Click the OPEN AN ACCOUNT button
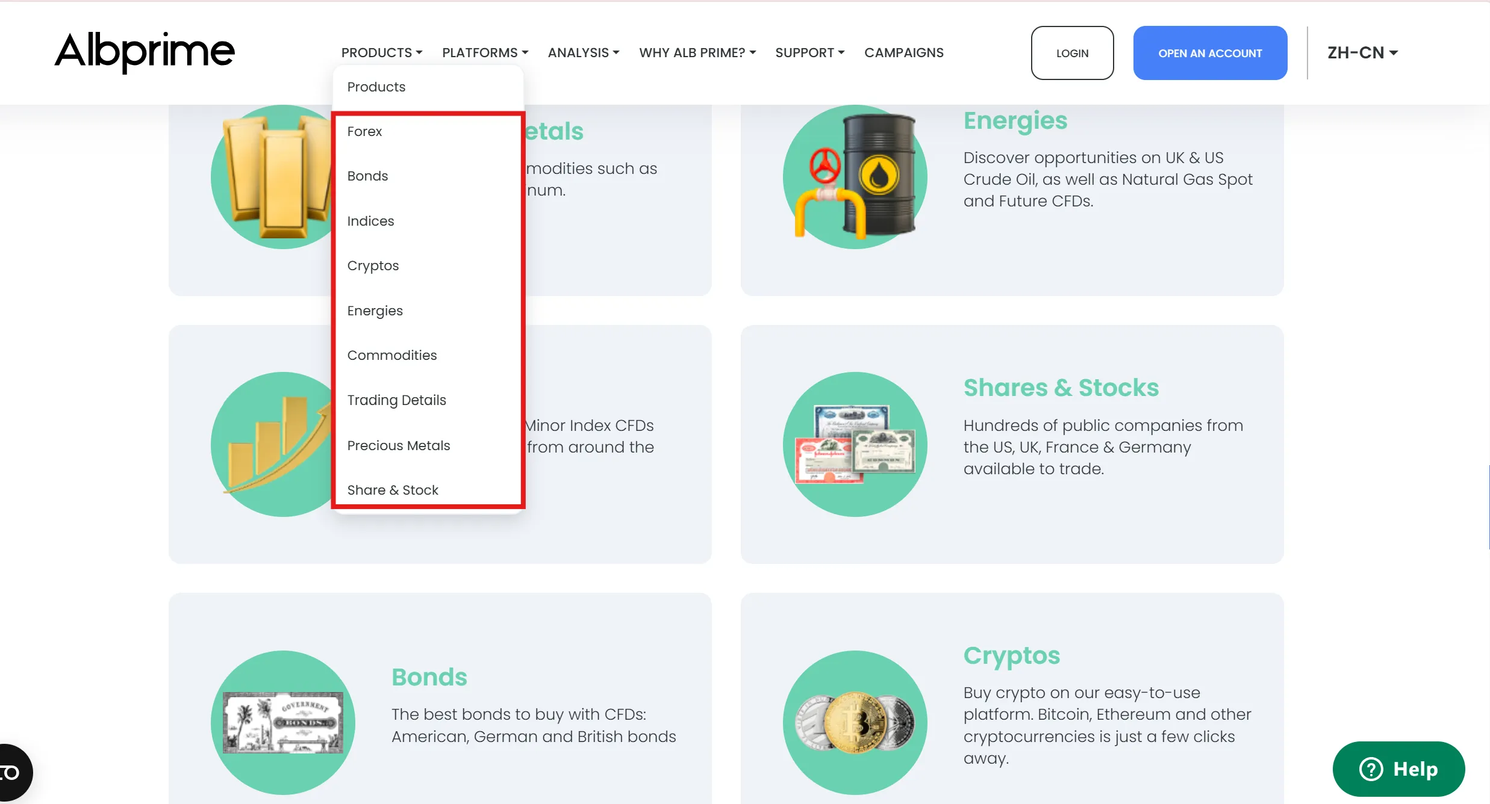The image size is (1490, 804). coord(1210,53)
